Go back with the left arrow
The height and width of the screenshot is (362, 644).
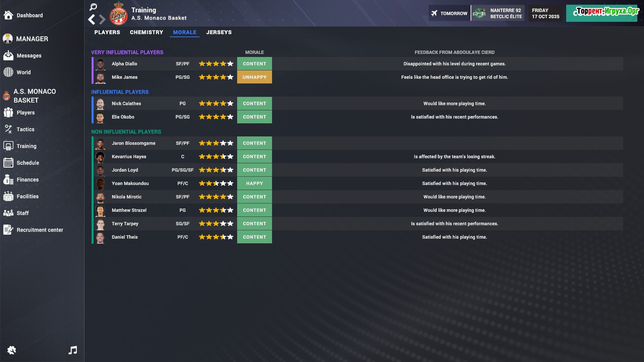click(92, 19)
